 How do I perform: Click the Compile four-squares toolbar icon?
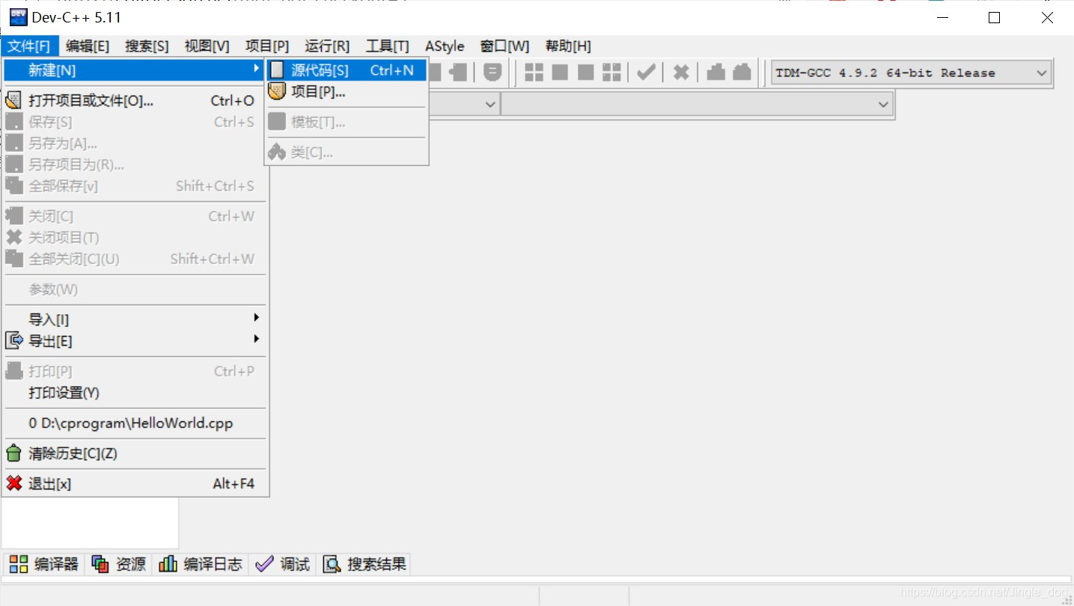tap(534, 72)
